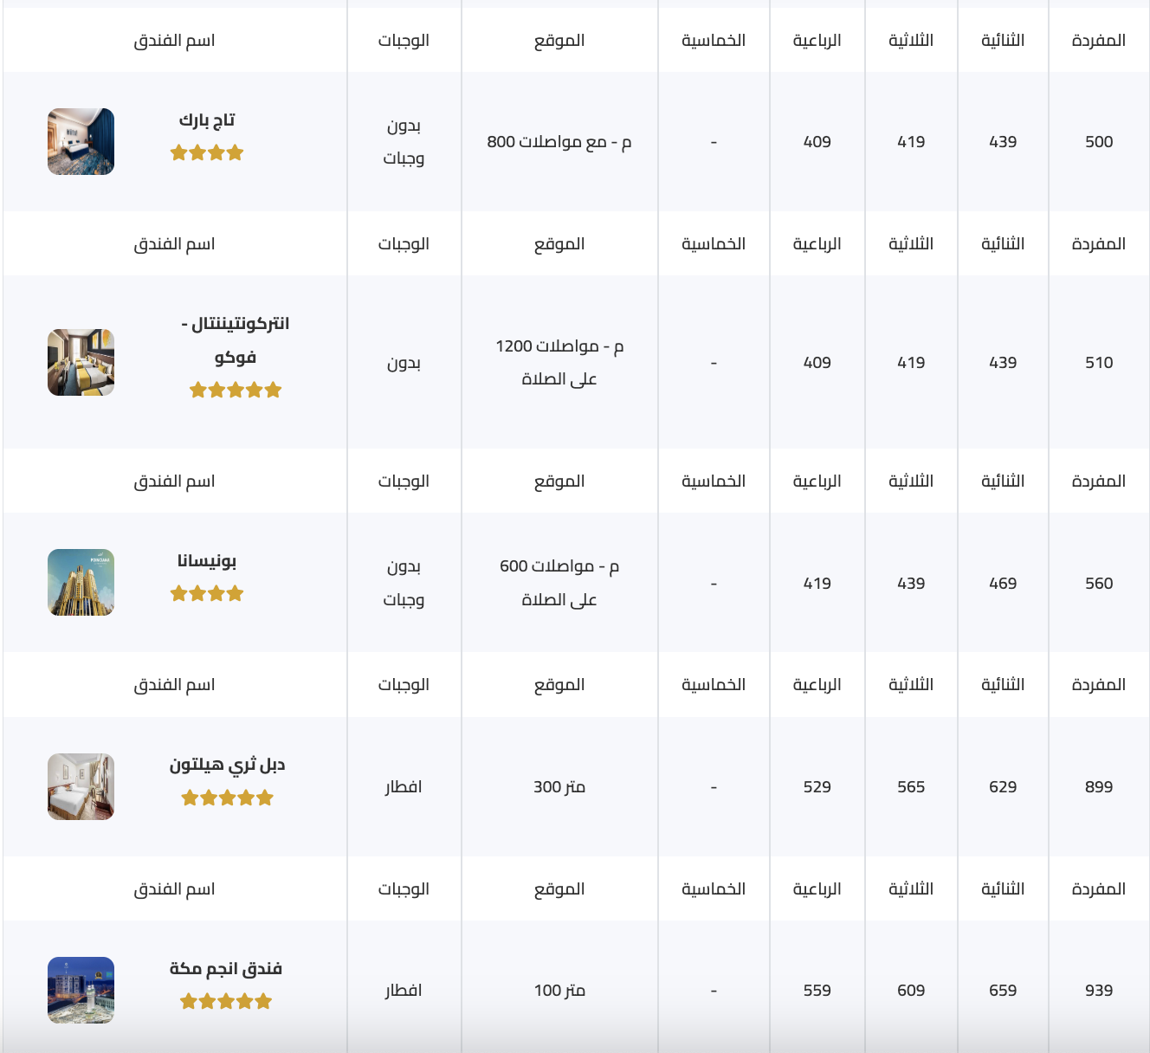Open the Anjum Makkah hotel thumbnail

81,990
